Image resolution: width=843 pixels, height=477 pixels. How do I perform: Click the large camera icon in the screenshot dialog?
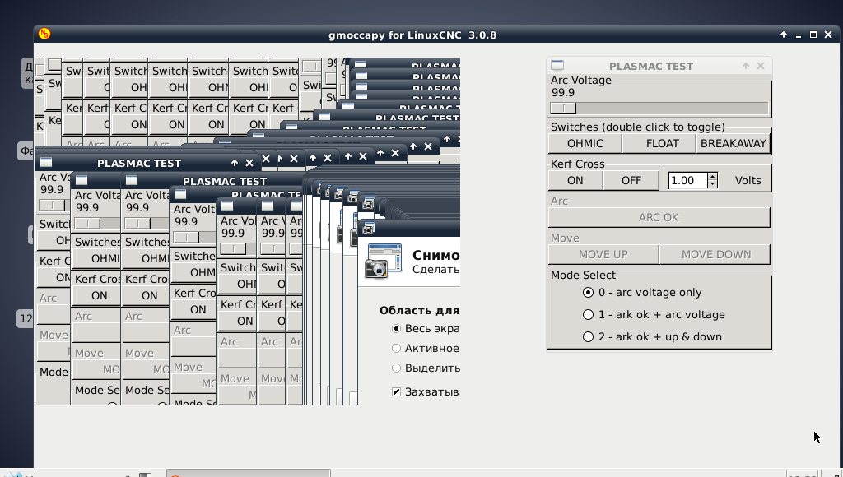(384, 261)
